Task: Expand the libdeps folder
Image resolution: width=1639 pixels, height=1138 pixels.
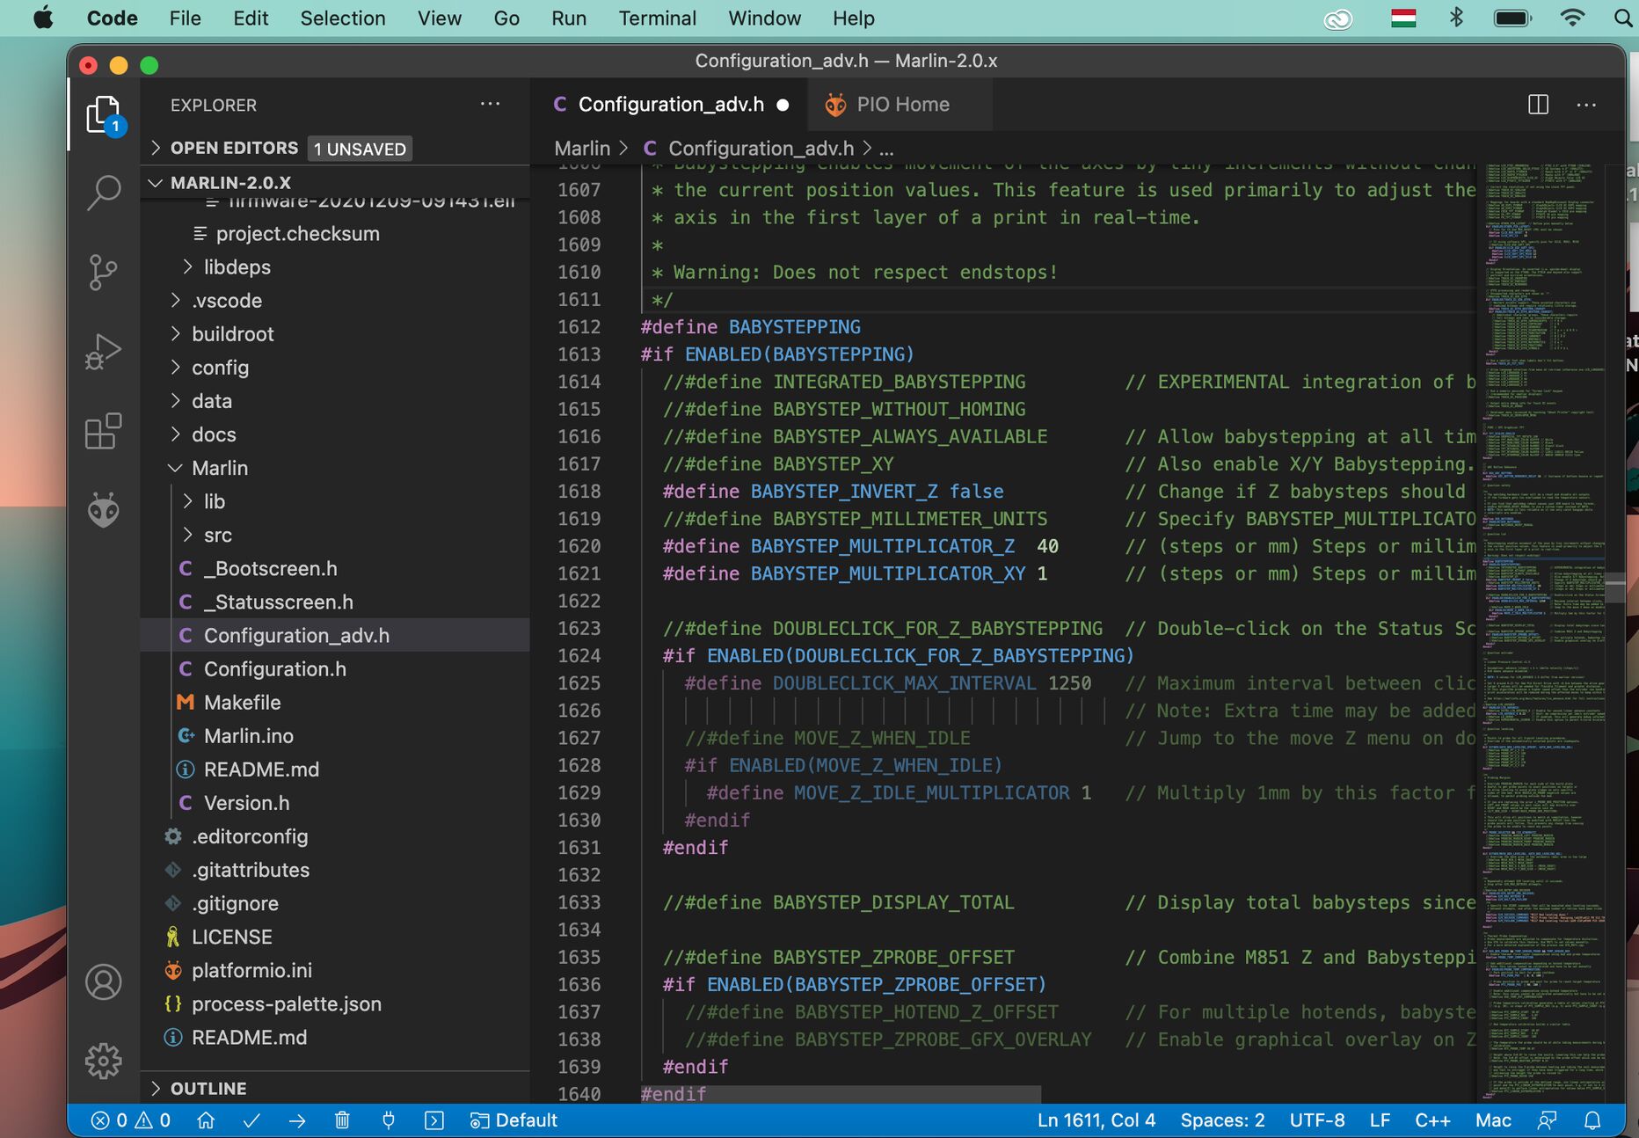Action: click(237, 266)
